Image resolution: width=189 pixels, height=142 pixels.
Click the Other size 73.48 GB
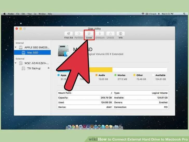141,79
